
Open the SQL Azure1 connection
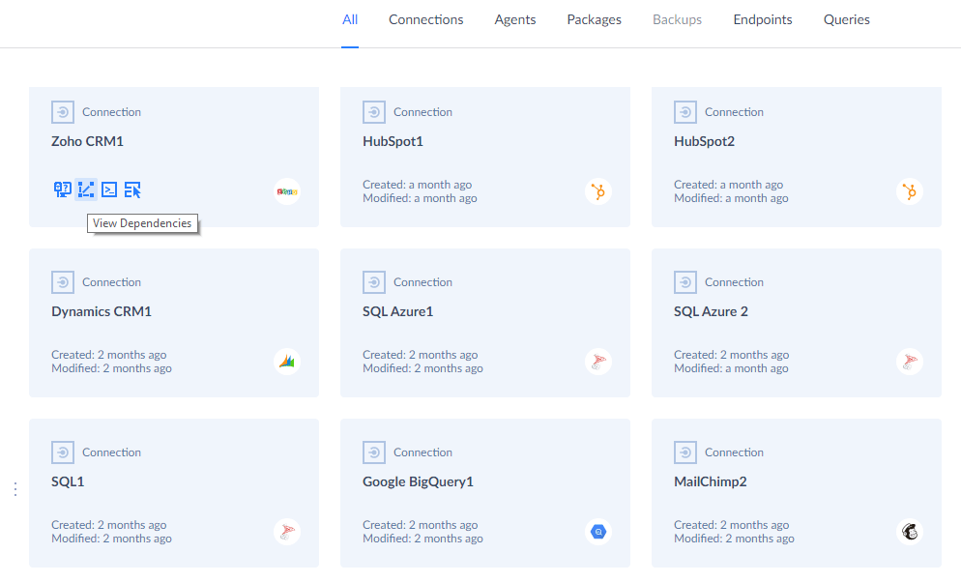(397, 311)
